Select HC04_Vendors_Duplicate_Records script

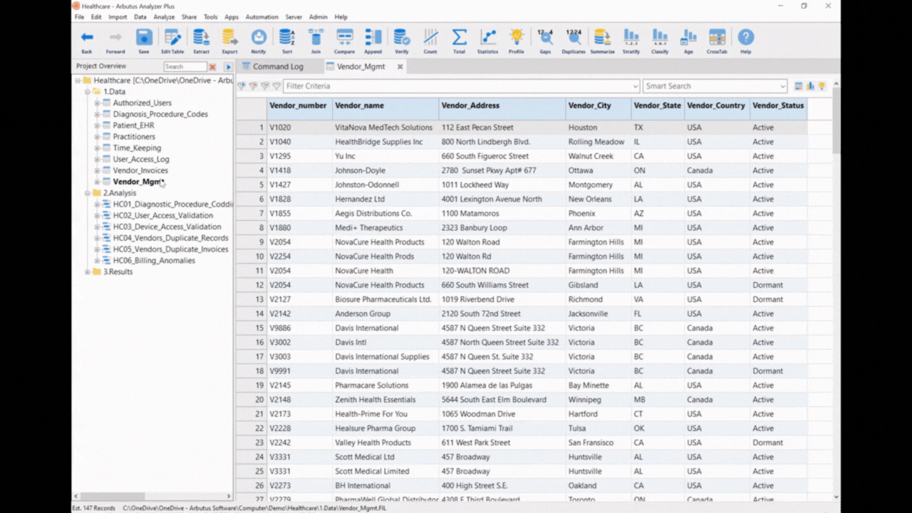point(171,238)
